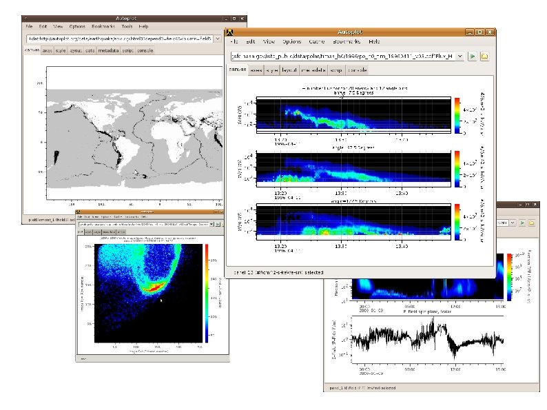Click the bottom spectrogram's color bar in front window

(x=457, y=223)
